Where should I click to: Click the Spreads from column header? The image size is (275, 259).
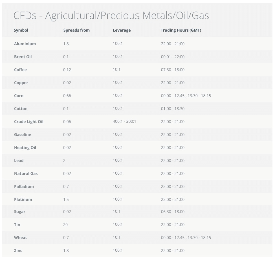pos(76,30)
